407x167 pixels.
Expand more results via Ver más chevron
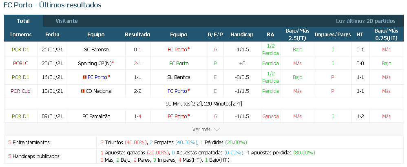(217, 130)
